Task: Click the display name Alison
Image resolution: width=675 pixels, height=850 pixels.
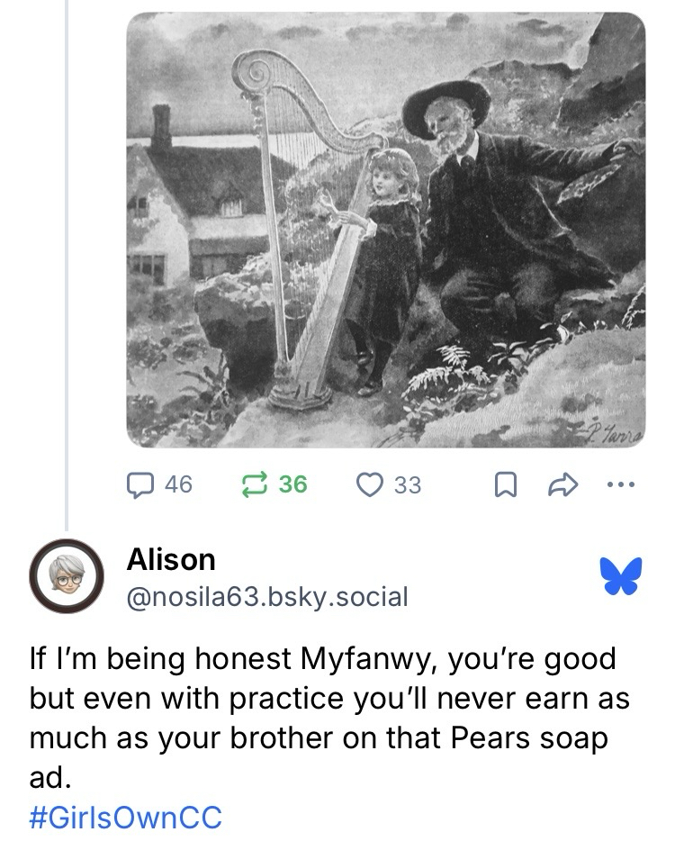Action: 171,559
